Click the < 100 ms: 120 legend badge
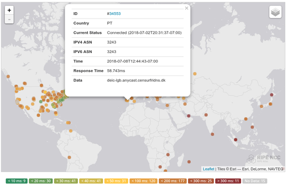Image resolution: width=288 pixels, height=189 pixels. [144, 181]
